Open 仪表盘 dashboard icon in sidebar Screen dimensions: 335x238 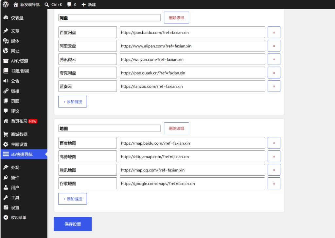point(6,18)
